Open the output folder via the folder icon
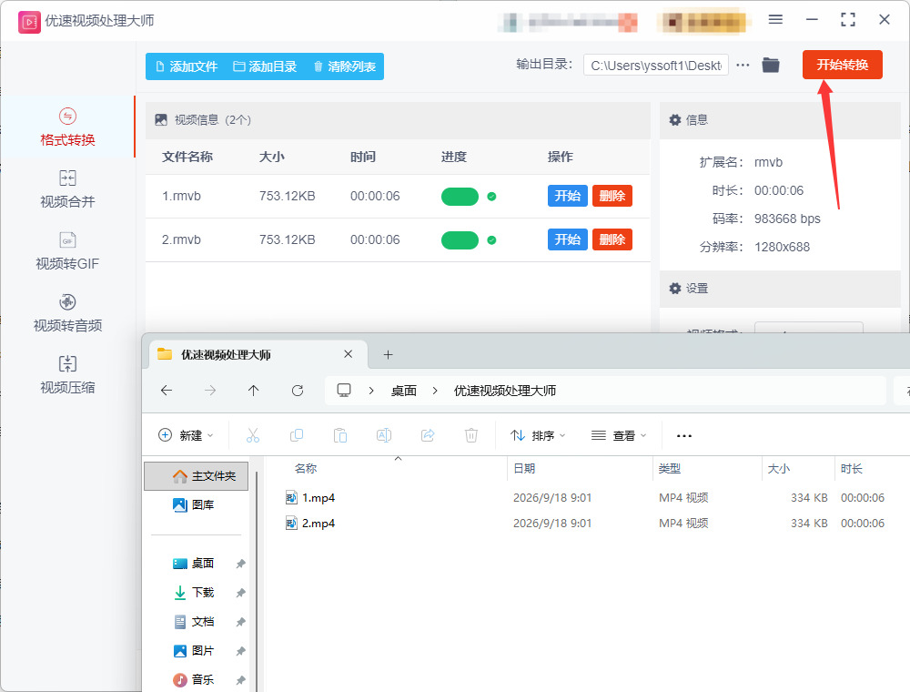Screen dimensions: 910x692 click(x=771, y=65)
